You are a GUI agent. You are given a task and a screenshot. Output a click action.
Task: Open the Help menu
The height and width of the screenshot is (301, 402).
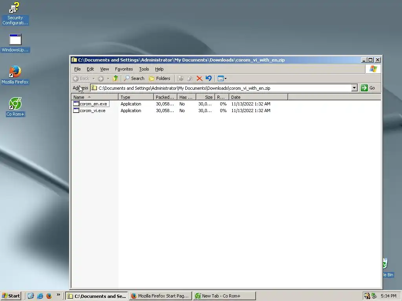(159, 69)
